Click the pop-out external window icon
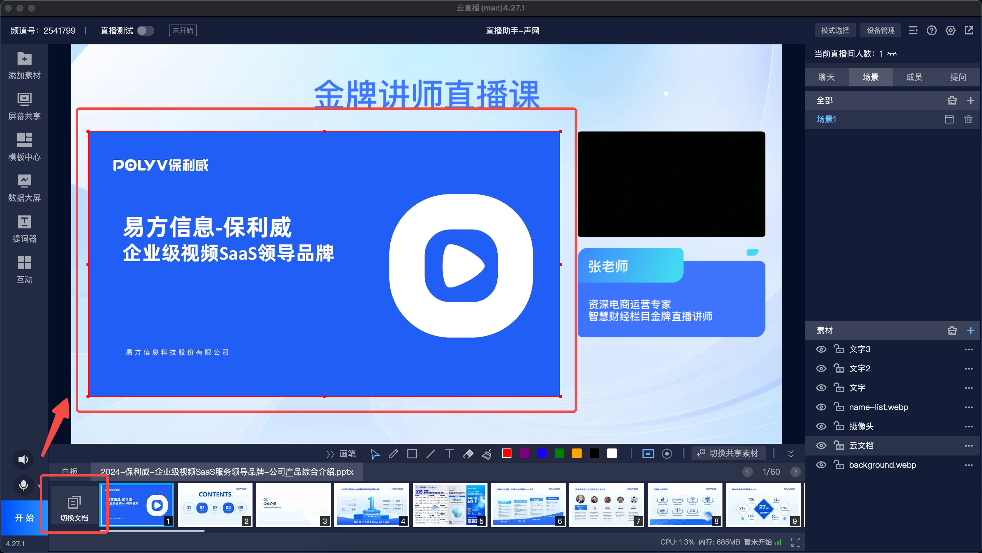 click(969, 30)
